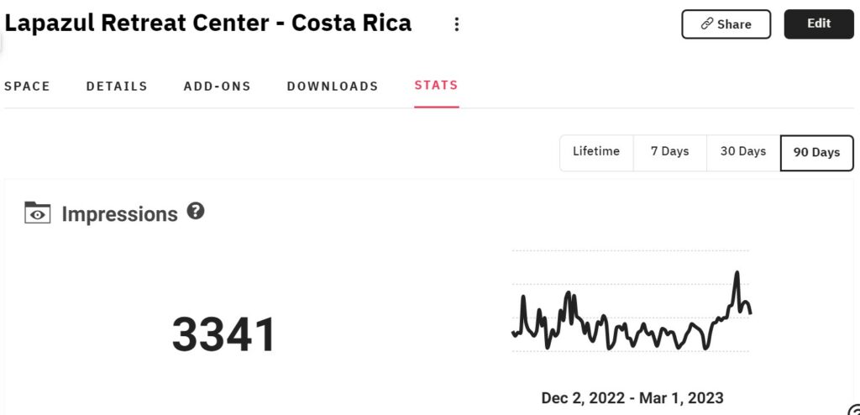Click the Share button

pos(726,24)
